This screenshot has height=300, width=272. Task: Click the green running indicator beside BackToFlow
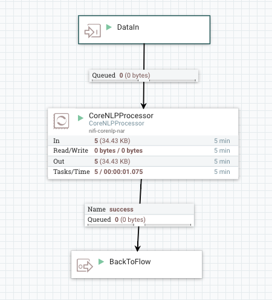pos(101,262)
